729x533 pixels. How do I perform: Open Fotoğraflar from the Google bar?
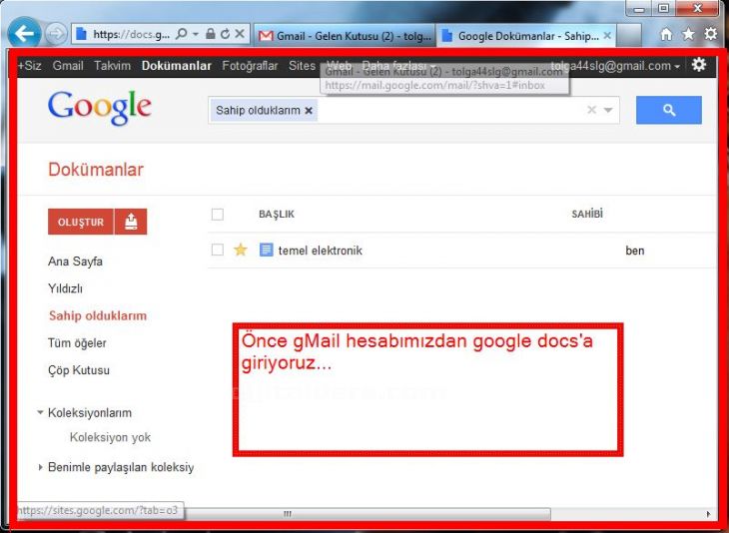[x=250, y=66]
